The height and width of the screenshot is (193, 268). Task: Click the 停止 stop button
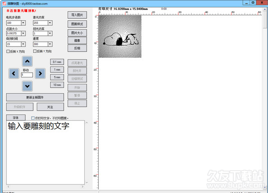(77, 103)
